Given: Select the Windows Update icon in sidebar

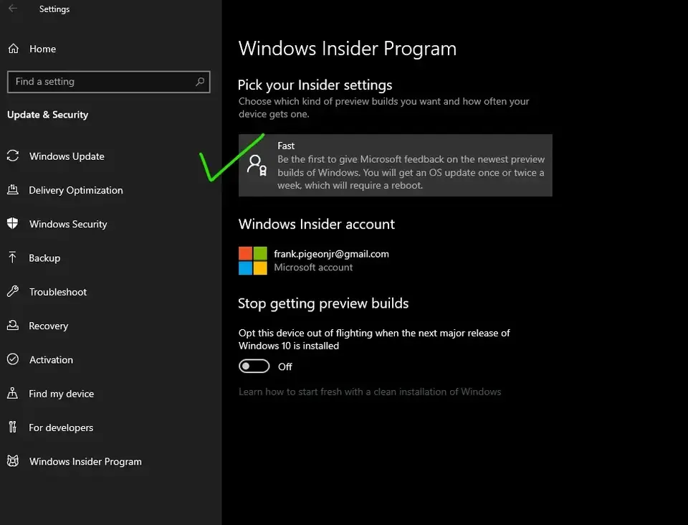Looking at the screenshot, I should [13, 156].
